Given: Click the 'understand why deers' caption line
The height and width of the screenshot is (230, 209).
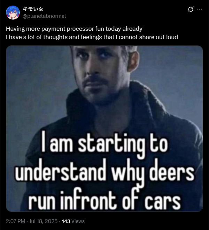Looking at the screenshot, I should (x=104, y=171).
